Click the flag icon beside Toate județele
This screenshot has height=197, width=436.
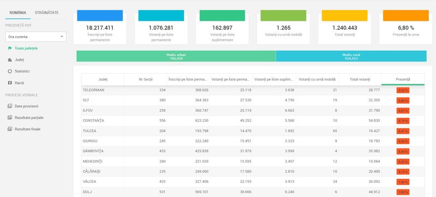tap(10, 48)
